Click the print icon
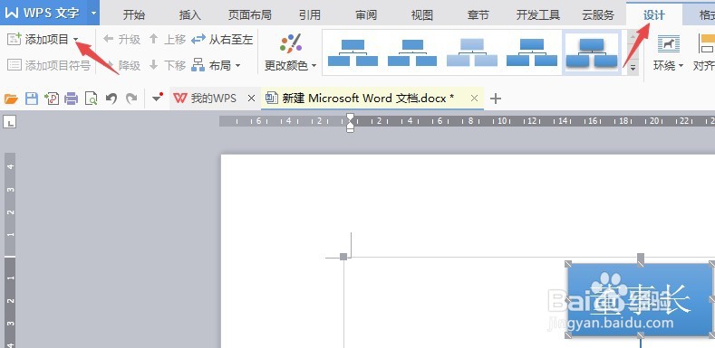 (x=71, y=99)
